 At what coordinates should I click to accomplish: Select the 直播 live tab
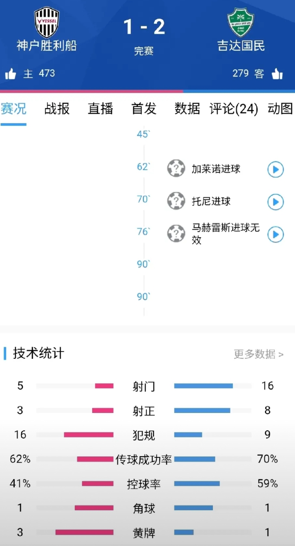[x=100, y=109]
